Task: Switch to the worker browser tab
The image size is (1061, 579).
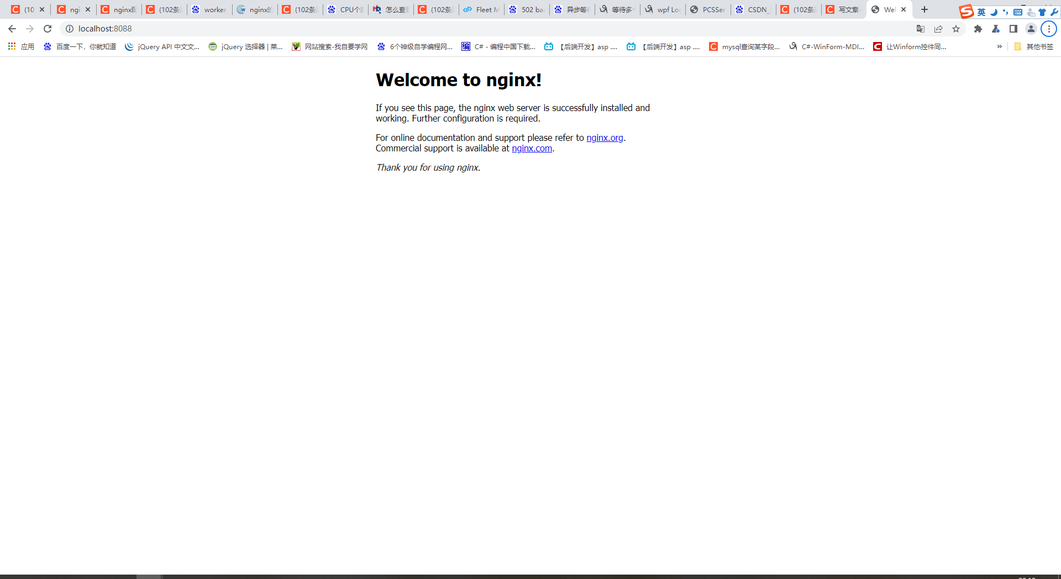Action: (x=209, y=9)
